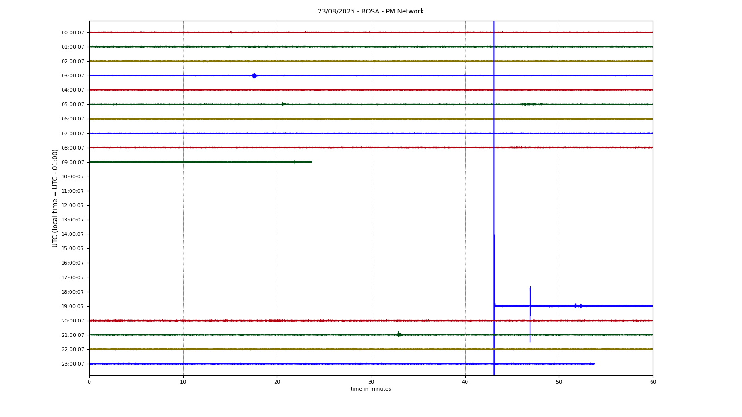Click the '15:00:07' time label
Viewport: 742px width, 417px height.
tap(73, 248)
